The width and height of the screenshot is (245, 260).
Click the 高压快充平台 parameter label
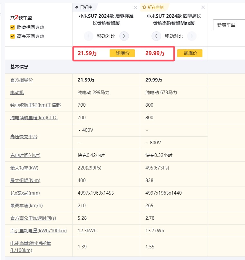pos(24,137)
